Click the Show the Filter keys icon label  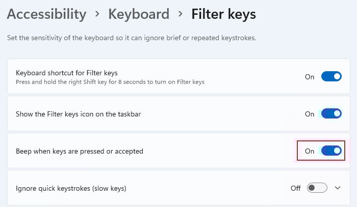tap(79, 114)
